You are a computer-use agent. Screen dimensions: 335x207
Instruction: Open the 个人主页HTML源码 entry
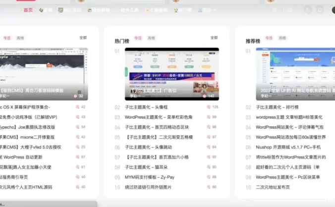[26, 187]
